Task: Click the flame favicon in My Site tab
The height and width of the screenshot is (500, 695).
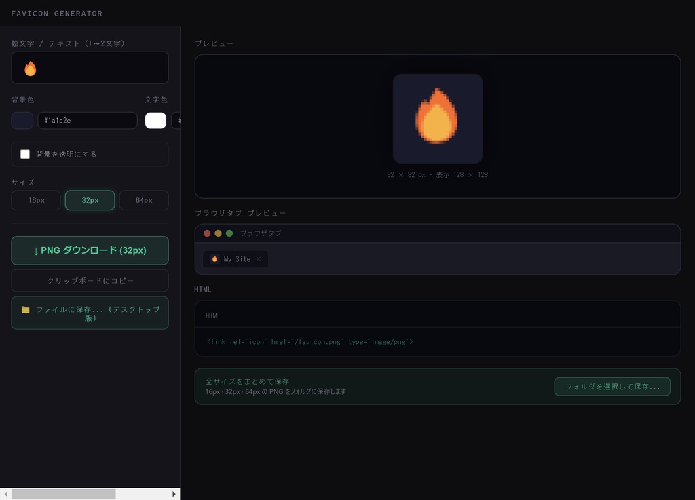Action: (x=214, y=259)
